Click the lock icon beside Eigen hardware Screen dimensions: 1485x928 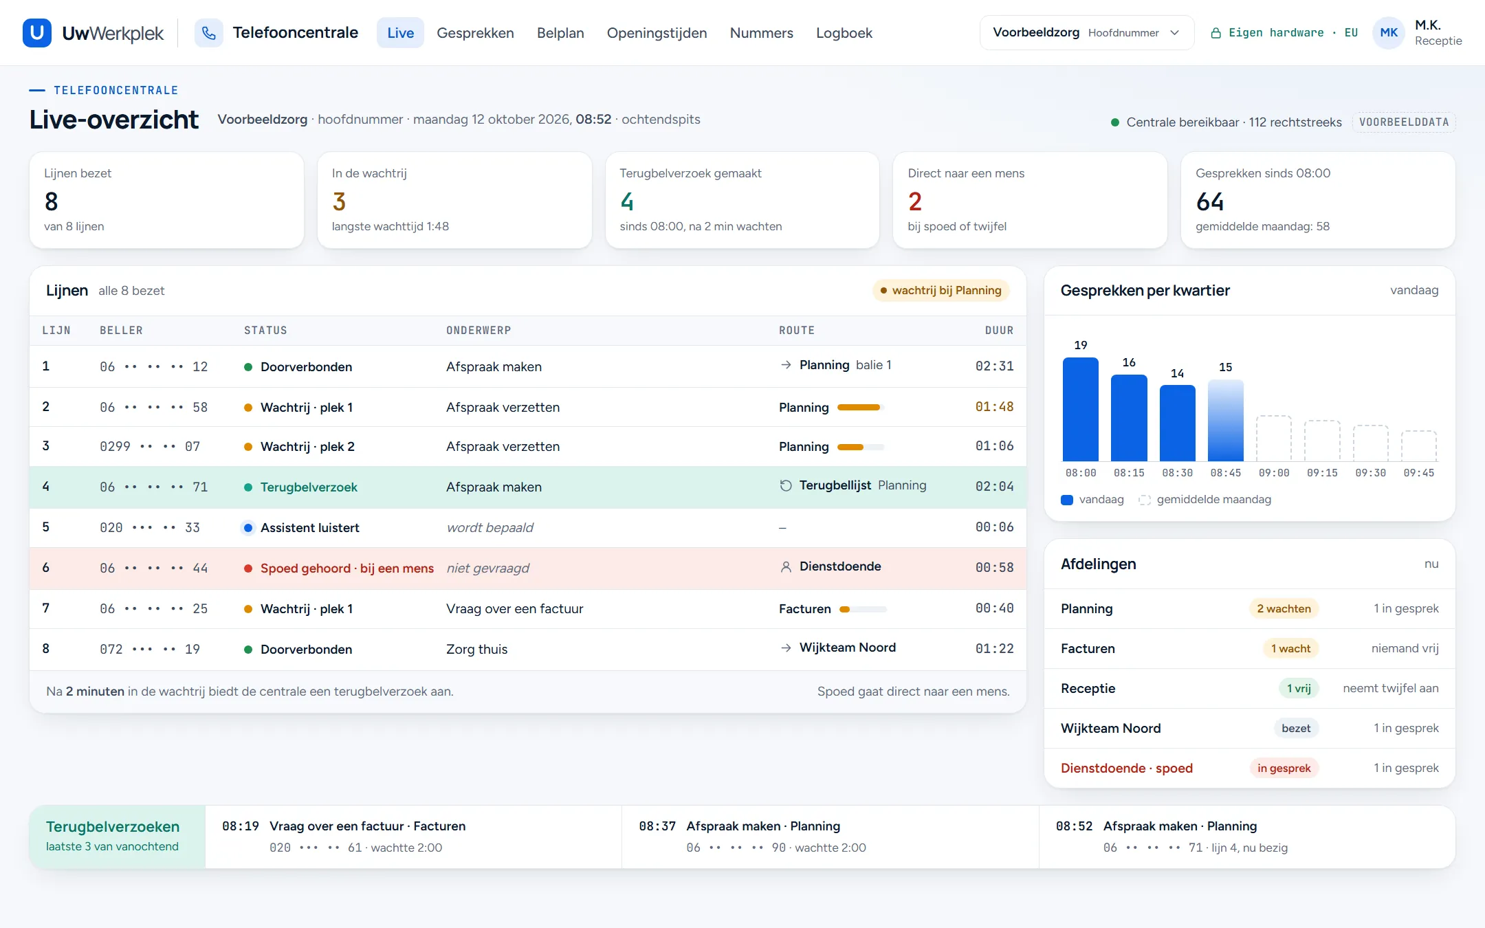click(1215, 33)
